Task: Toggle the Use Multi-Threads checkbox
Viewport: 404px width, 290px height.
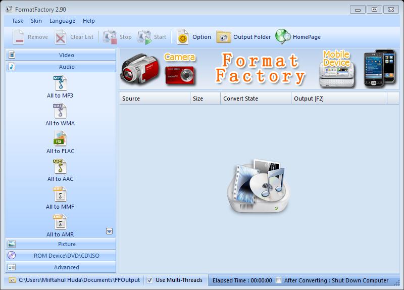Action: pos(149,280)
